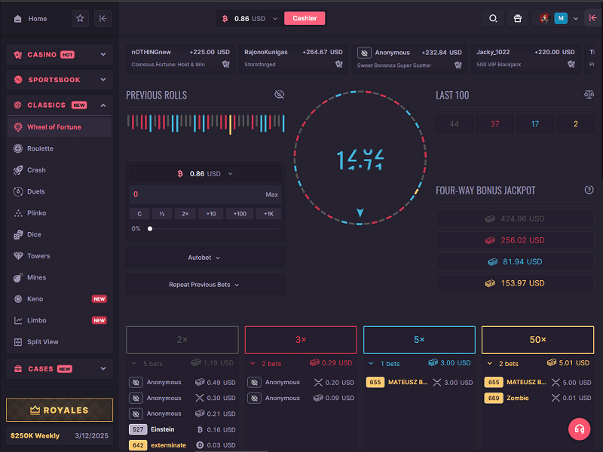The height and width of the screenshot is (452, 603).
Task: Collapse the right side panel
Action: [x=592, y=19]
